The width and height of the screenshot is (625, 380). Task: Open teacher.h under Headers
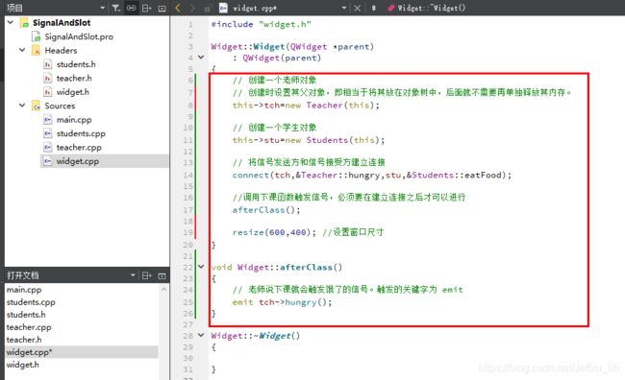(x=74, y=79)
